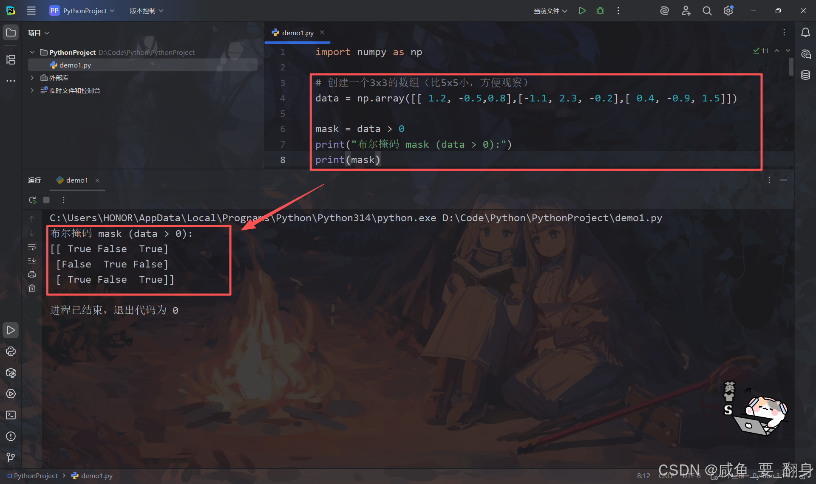Open the Python Console tool window

tap(11, 352)
